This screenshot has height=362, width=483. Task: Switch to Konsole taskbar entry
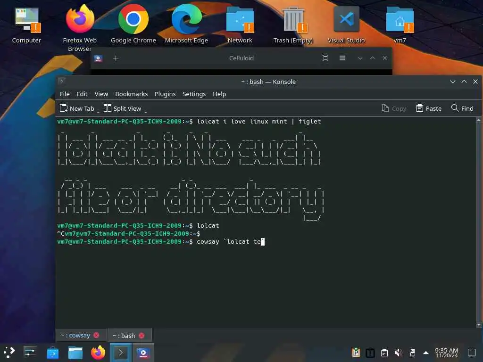click(x=121, y=353)
